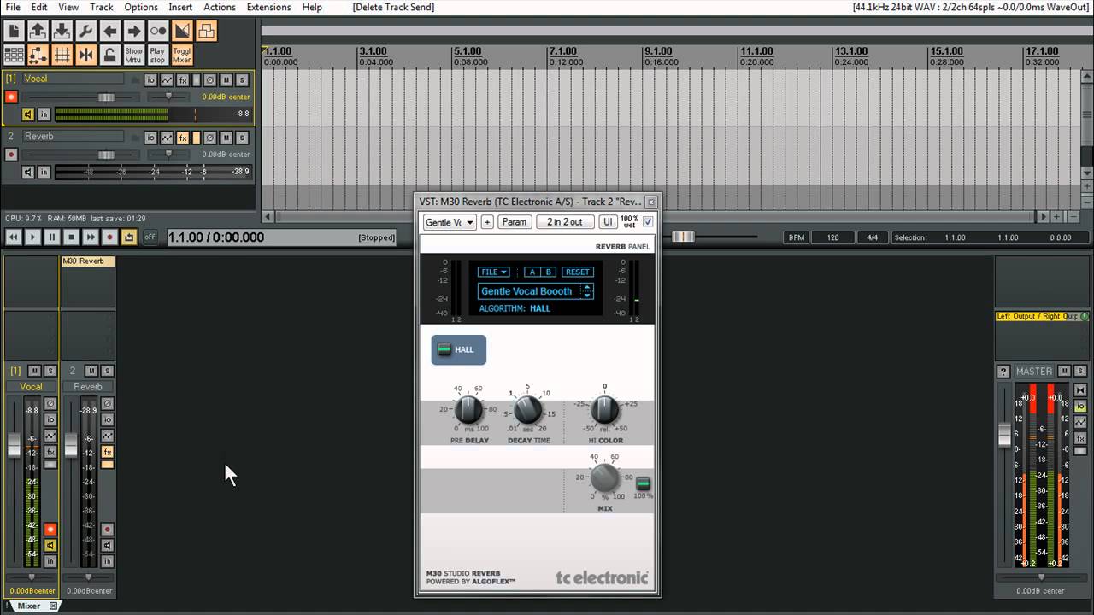Open Project Settings wrench icon

(85, 32)
